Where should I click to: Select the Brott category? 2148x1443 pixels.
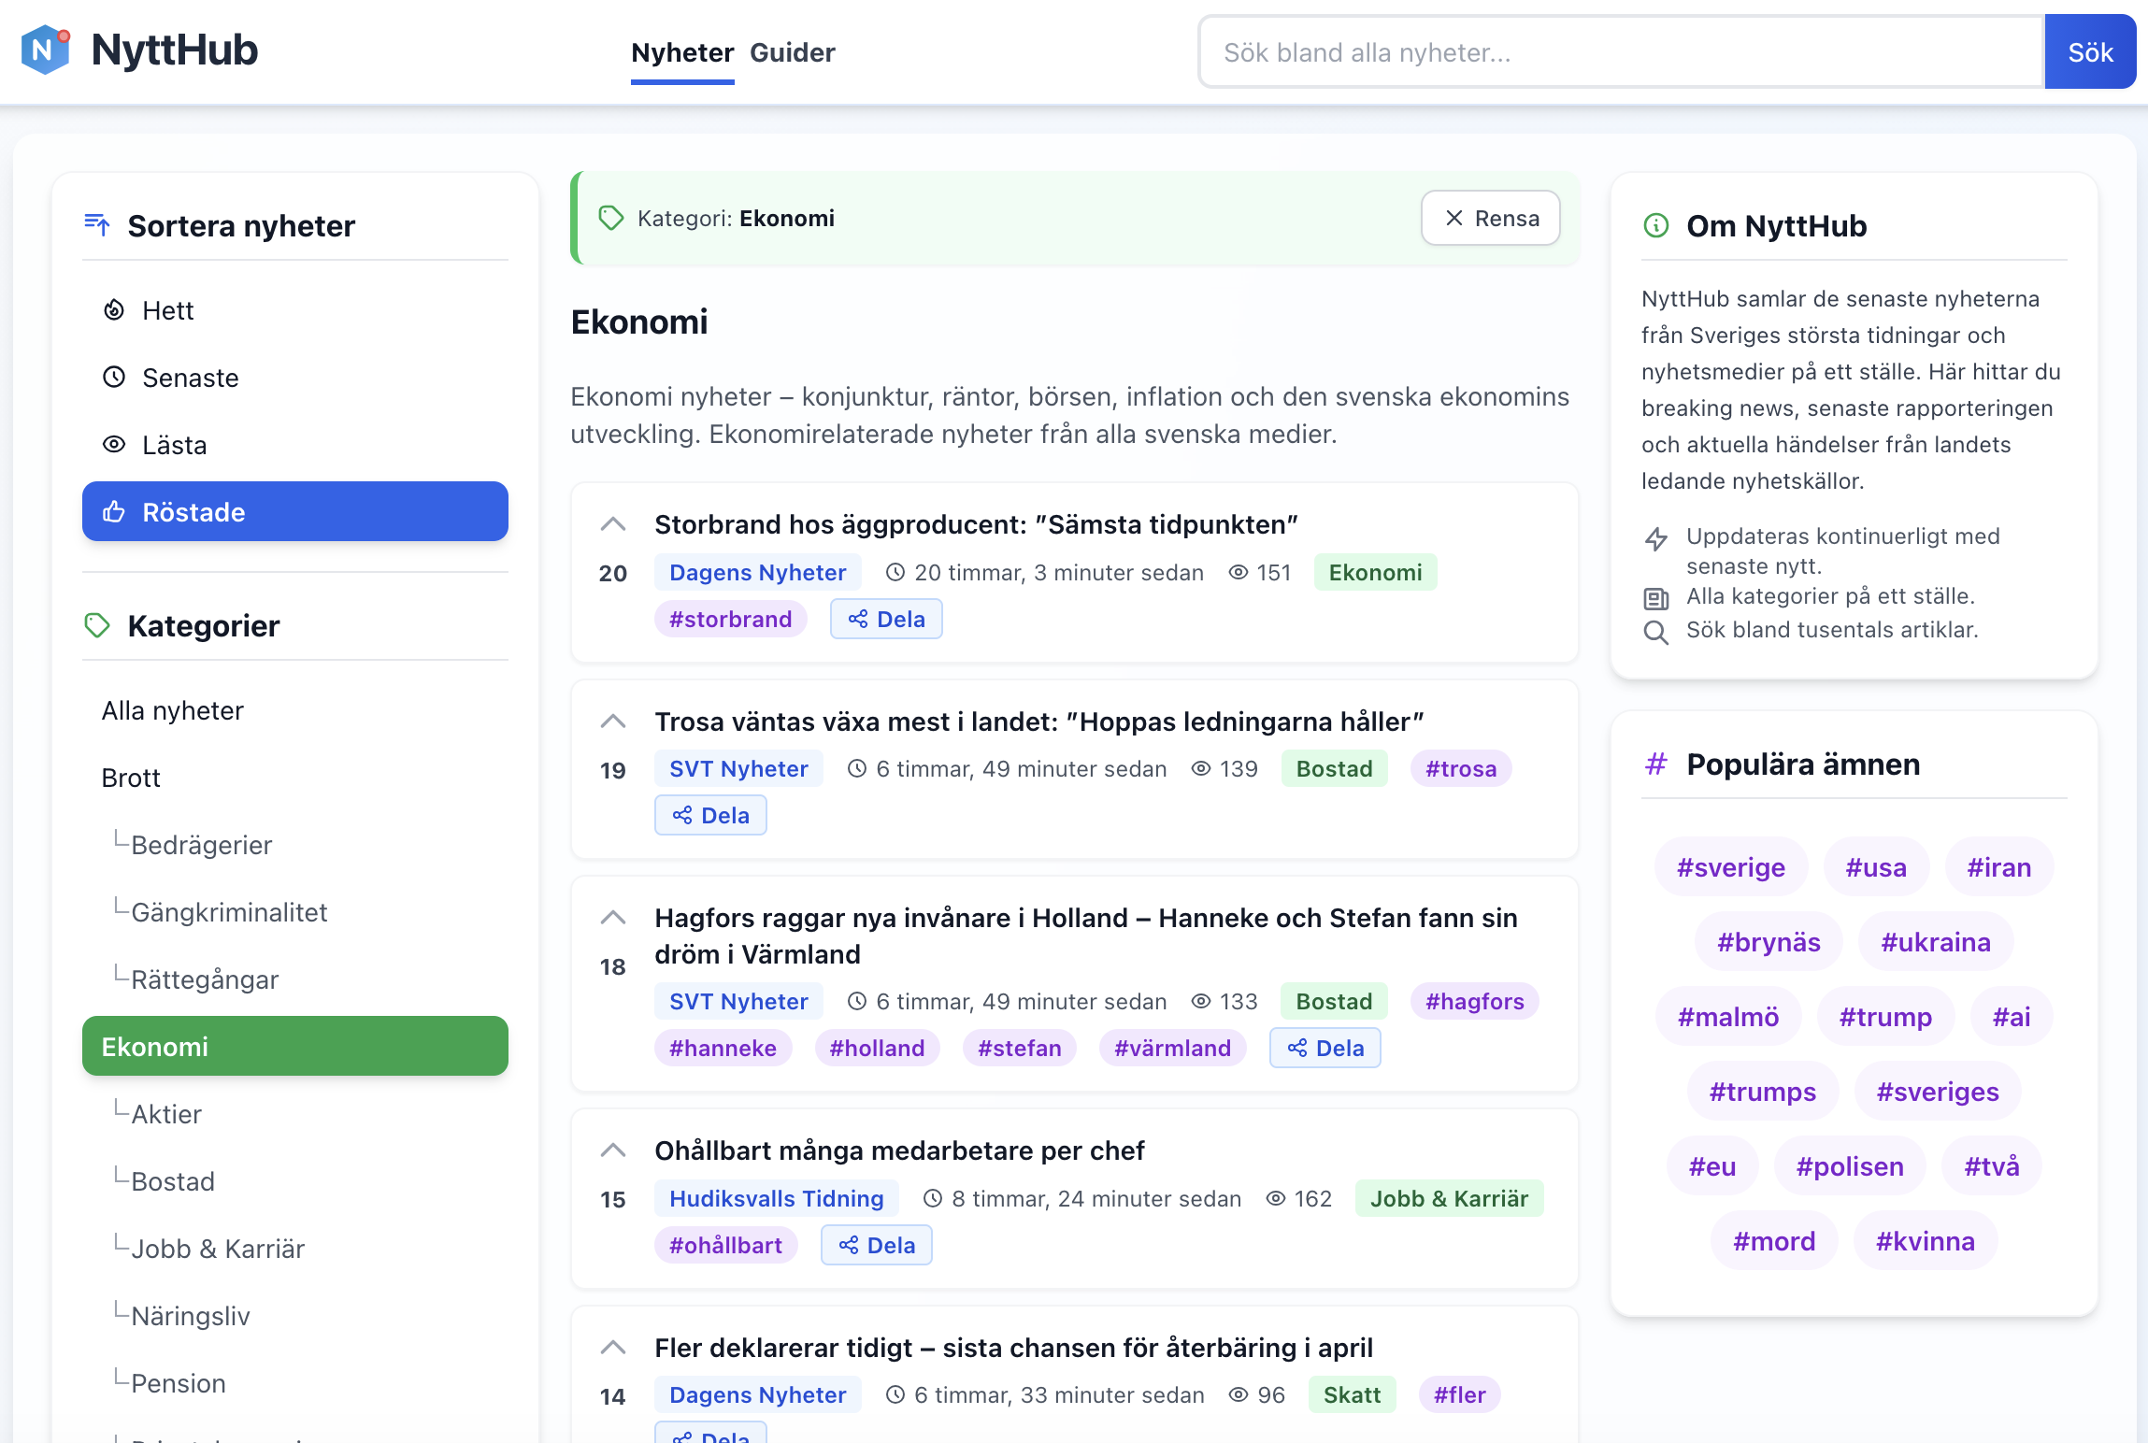(x=295, y=778)
